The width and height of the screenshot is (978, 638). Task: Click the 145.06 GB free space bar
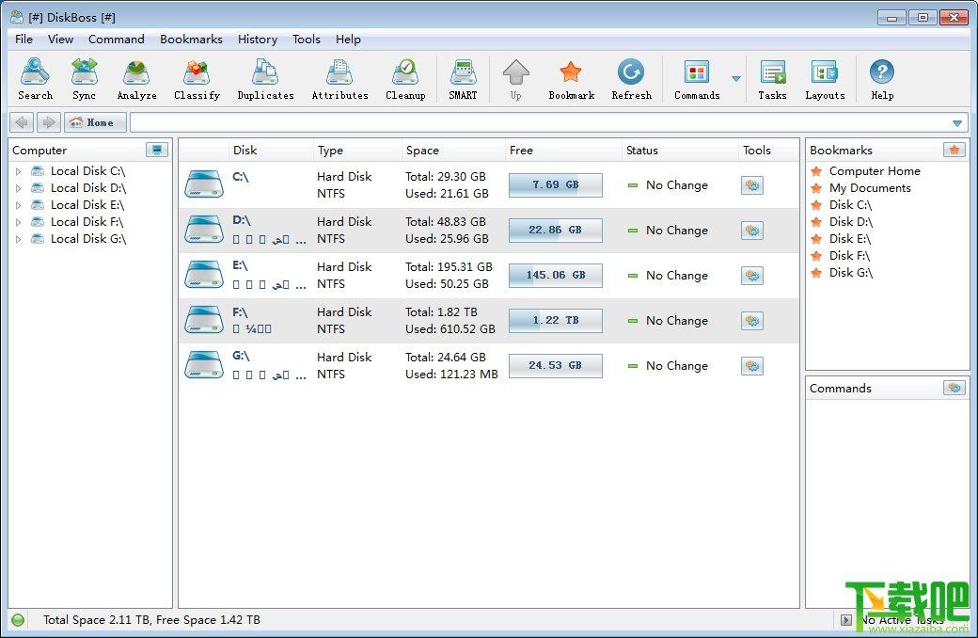[x=555, y=276]
